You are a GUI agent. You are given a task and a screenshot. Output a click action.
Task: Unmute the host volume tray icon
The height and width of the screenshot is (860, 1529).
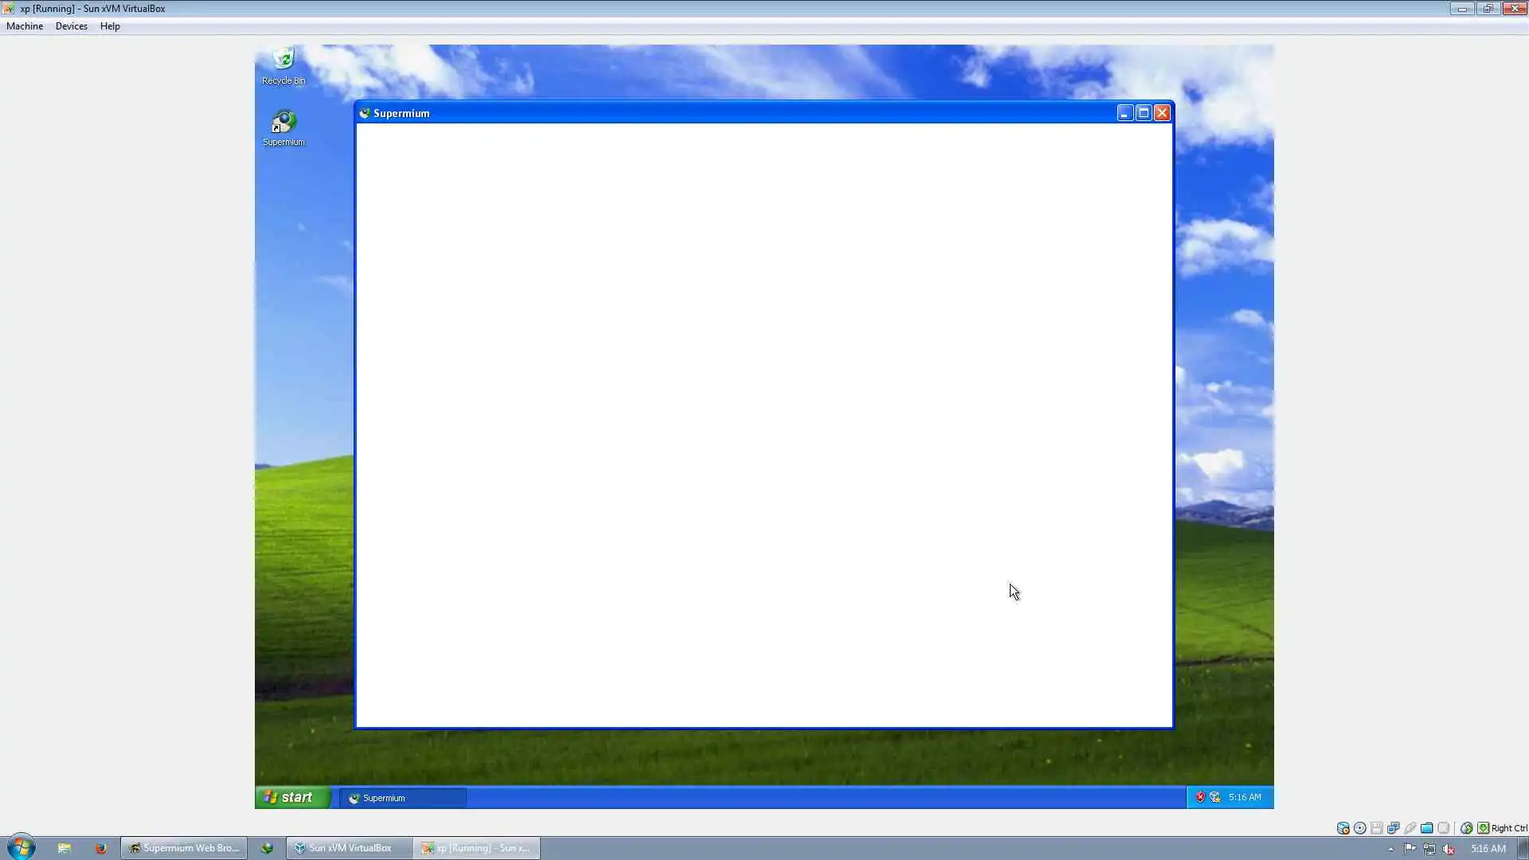1449,849
